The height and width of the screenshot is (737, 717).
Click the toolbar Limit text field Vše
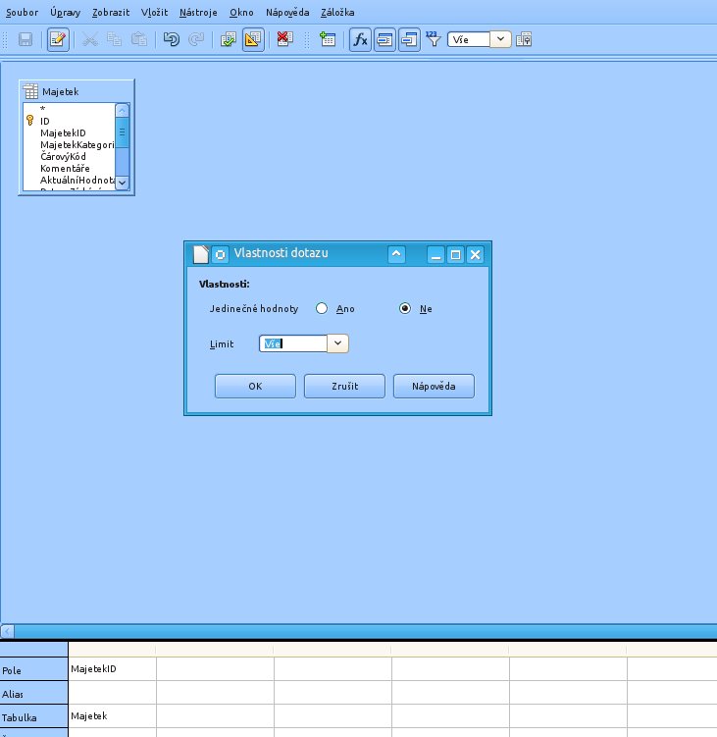pyautogui.click(x=469, y=39)
